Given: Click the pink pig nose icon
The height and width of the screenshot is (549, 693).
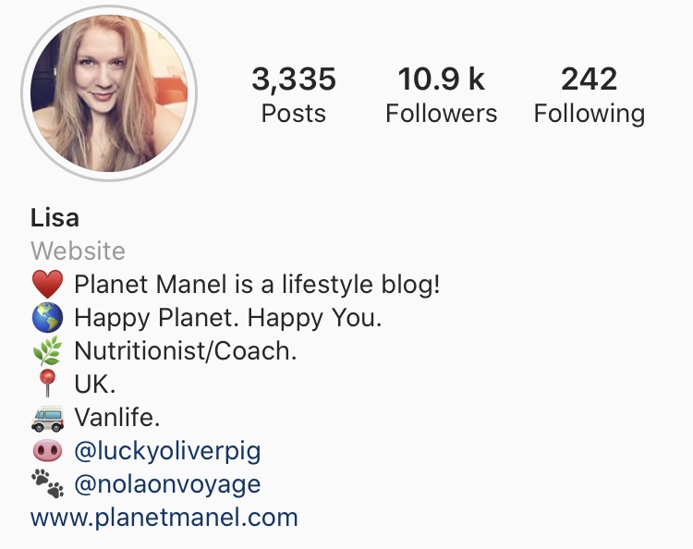Looking at the screenshot, I should 47,451.
